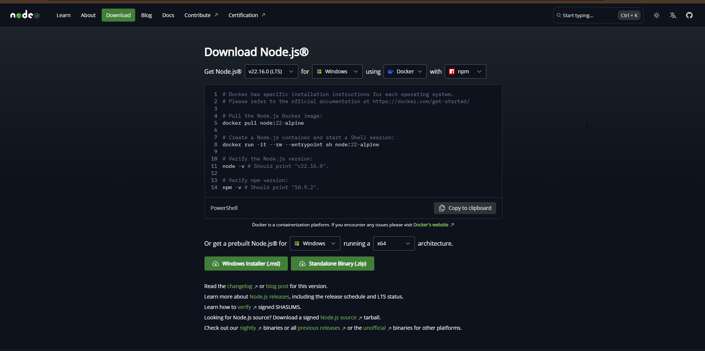Open the changelog link
The width and height of the screenshot is (705, 351).
[x=240, y=286]
